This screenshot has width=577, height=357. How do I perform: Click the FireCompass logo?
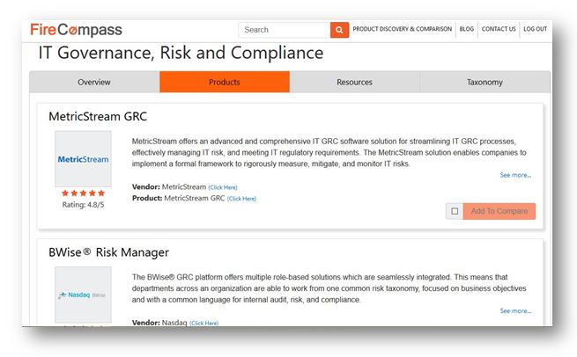click(77, 30)
